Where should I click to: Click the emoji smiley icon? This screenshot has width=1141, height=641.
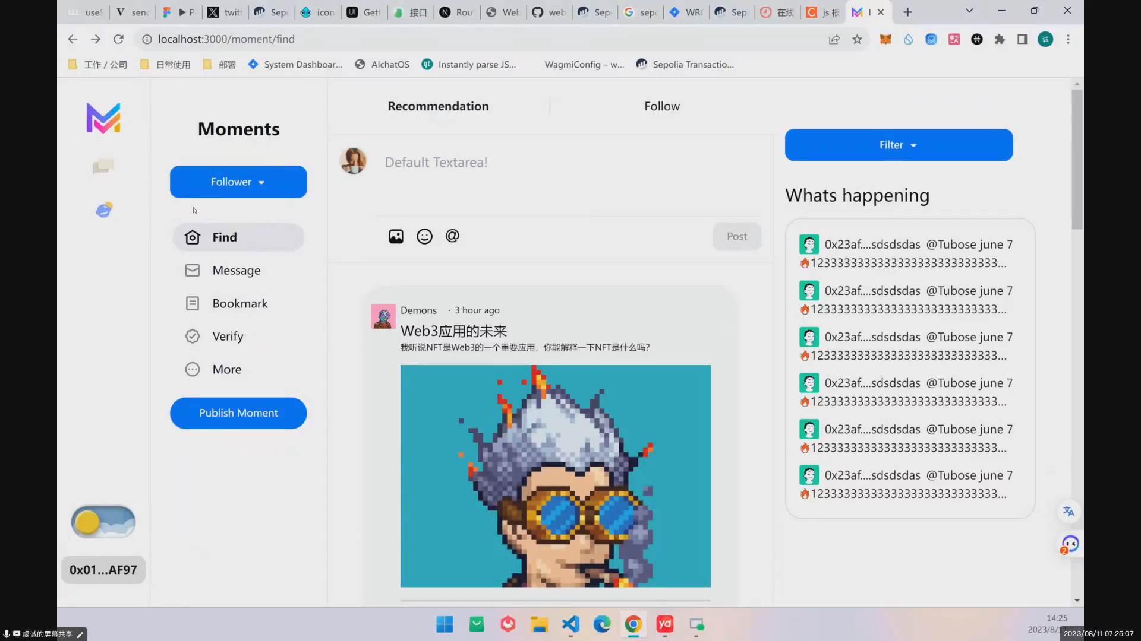(424, 237)
